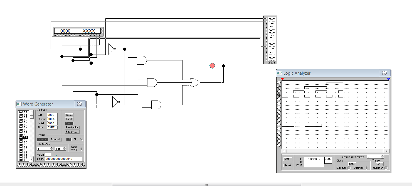Image resolution: width=412 pixels, height=186 pixels.
Task: Increase the frequency value stepper
Action: click(51, 148)
